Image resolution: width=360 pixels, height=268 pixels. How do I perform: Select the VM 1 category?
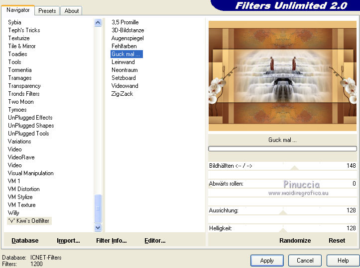coord(14,181)
